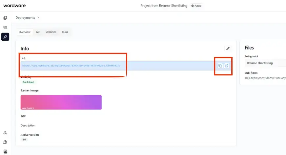
Task: Click the pink banner image thumbnail
Action: tap(61, 102)
